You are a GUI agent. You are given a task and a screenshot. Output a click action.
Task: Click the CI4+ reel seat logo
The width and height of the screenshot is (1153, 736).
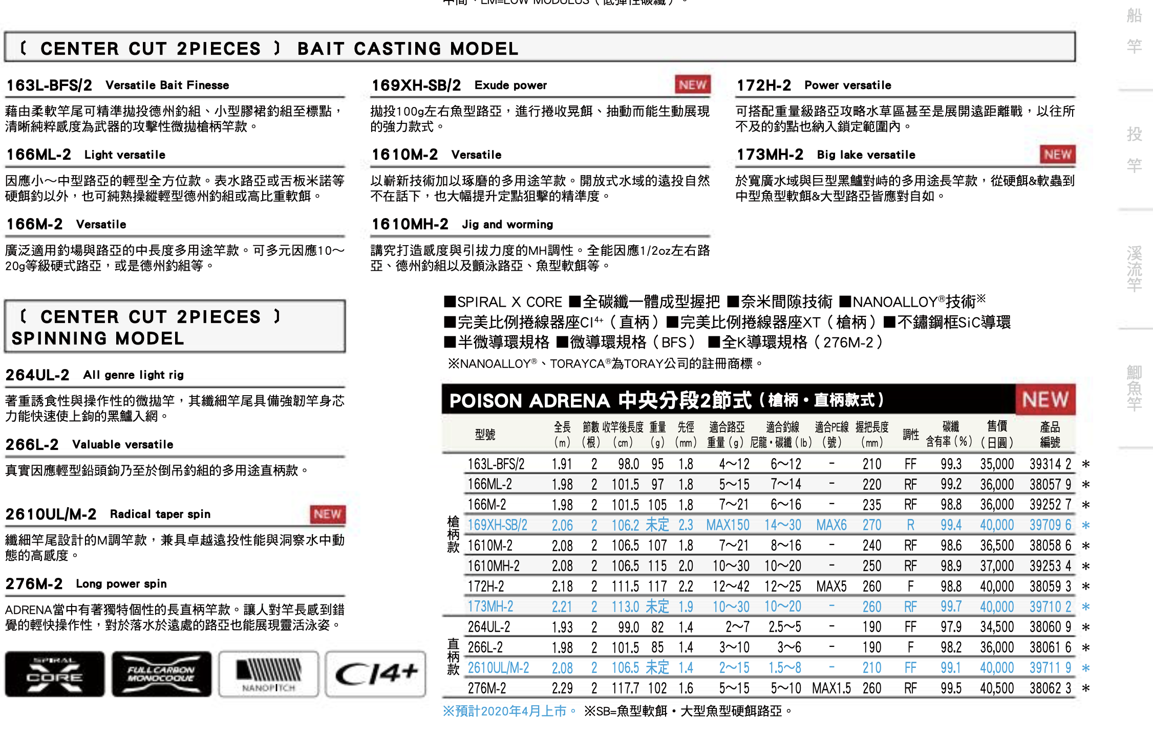tap(375, 674)
